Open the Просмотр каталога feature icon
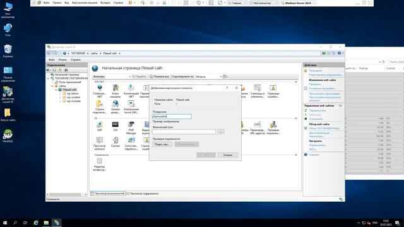 pos(100,144)
